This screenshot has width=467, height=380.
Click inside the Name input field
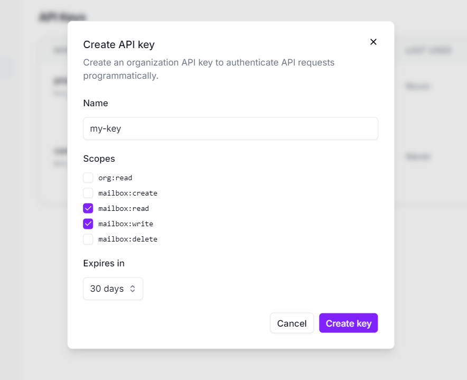pos(230,128)
